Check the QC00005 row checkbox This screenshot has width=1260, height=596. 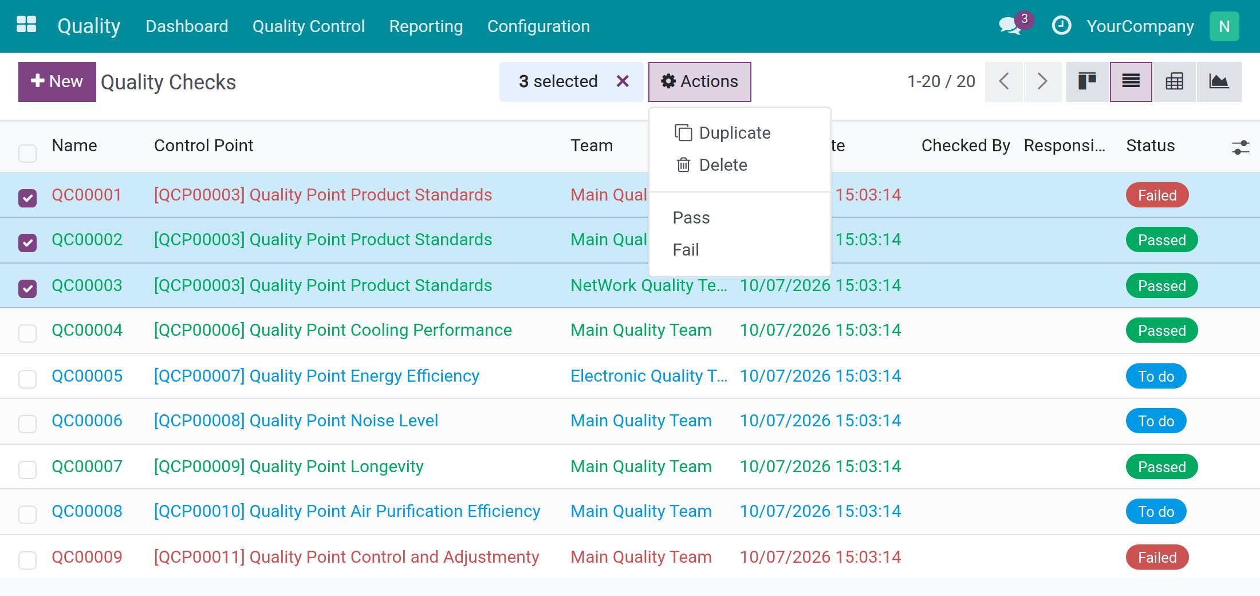coord(27,379)
